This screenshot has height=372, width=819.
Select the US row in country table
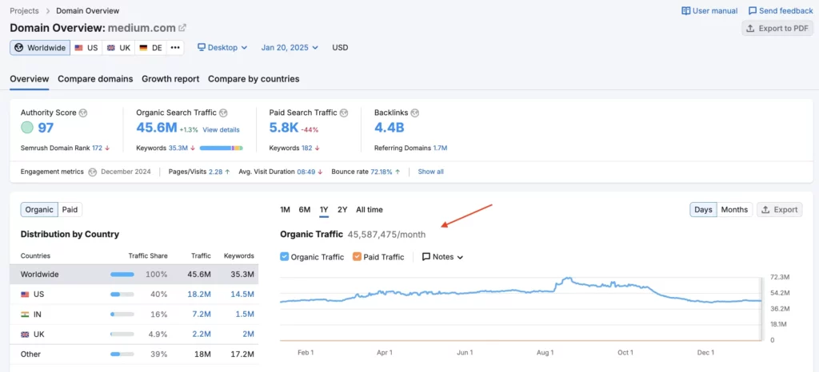(134, 295)
